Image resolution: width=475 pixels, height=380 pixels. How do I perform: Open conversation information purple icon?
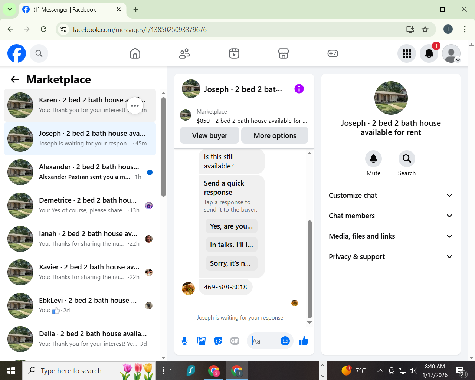point(299,89)
